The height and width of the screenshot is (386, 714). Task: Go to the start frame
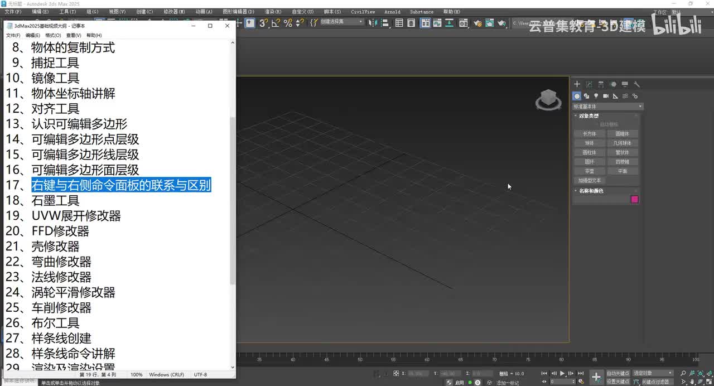[544, 373]
